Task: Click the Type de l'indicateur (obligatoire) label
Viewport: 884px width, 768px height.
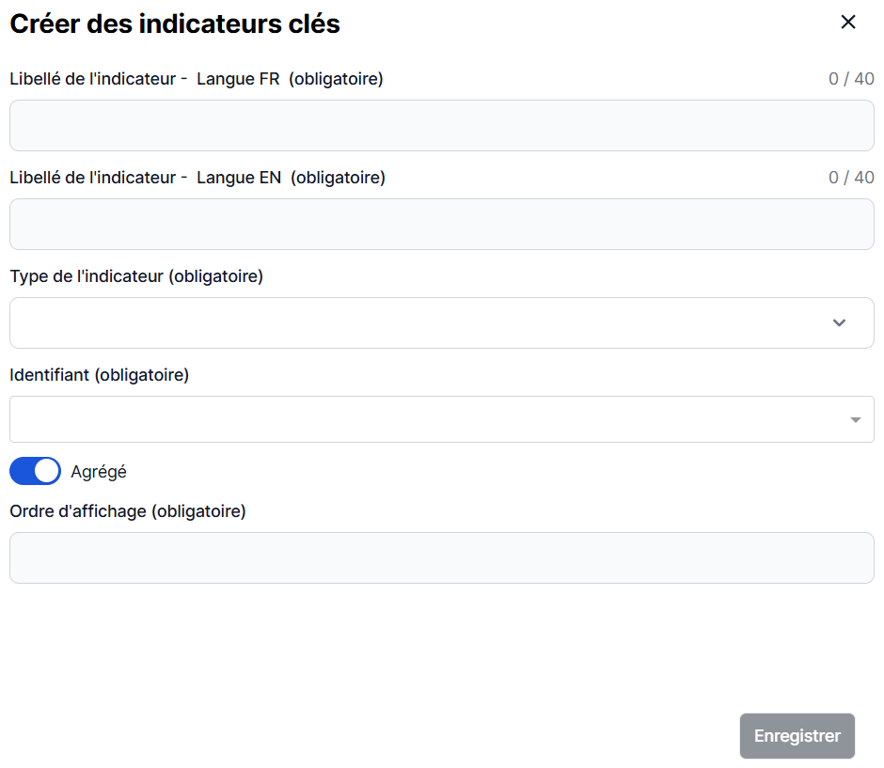Action: point(136,276)
